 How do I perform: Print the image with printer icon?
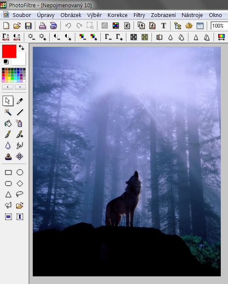pos(43,26)
